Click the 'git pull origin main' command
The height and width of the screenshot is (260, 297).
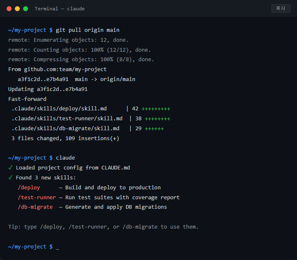(87, 30)
